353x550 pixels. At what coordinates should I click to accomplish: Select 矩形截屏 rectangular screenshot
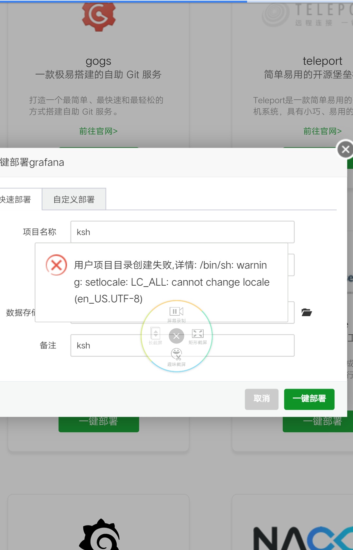coord(198,337)
